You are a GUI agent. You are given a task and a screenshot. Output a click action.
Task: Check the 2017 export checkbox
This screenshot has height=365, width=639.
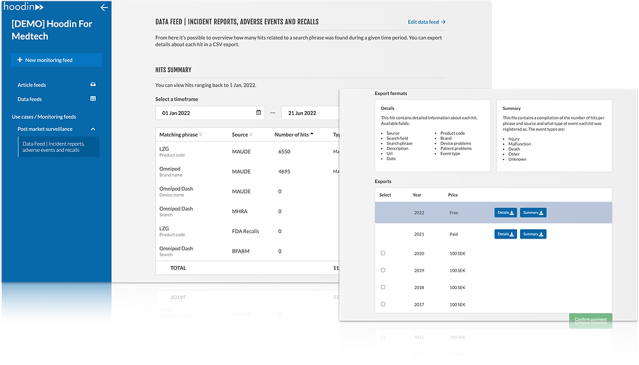point(383,304)
